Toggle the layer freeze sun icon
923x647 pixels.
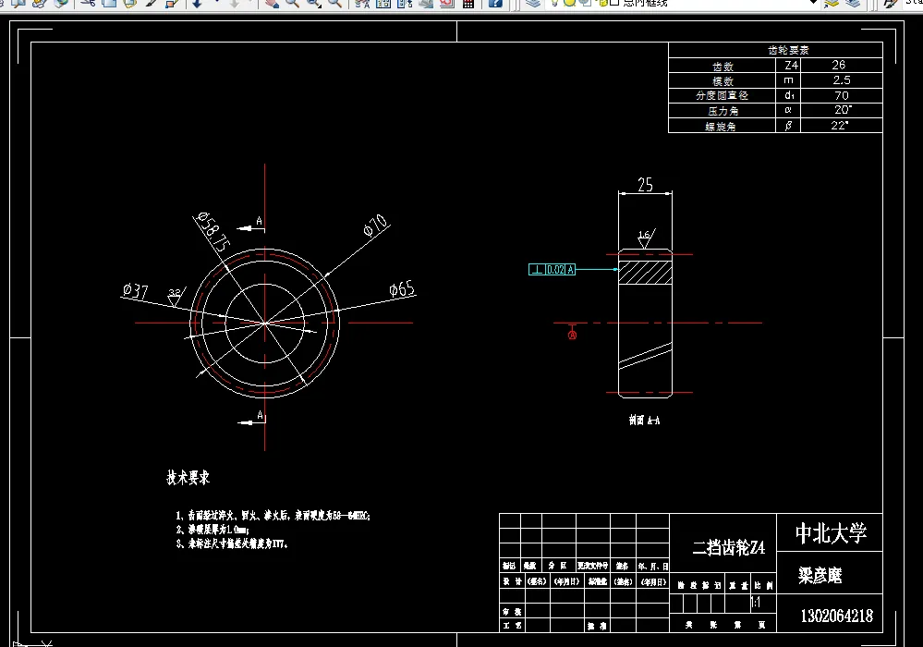tap(569, 3)
